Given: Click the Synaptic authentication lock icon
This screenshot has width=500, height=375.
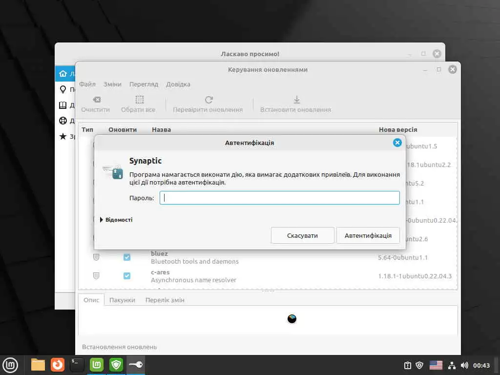Looking at the screenshot, I should (113, 171).
